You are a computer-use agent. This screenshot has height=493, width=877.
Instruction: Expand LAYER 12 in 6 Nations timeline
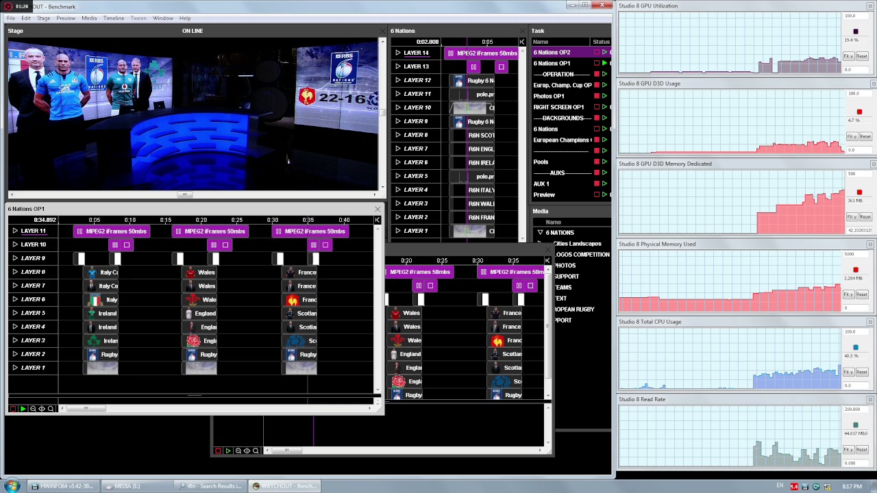tap(397, 81)
